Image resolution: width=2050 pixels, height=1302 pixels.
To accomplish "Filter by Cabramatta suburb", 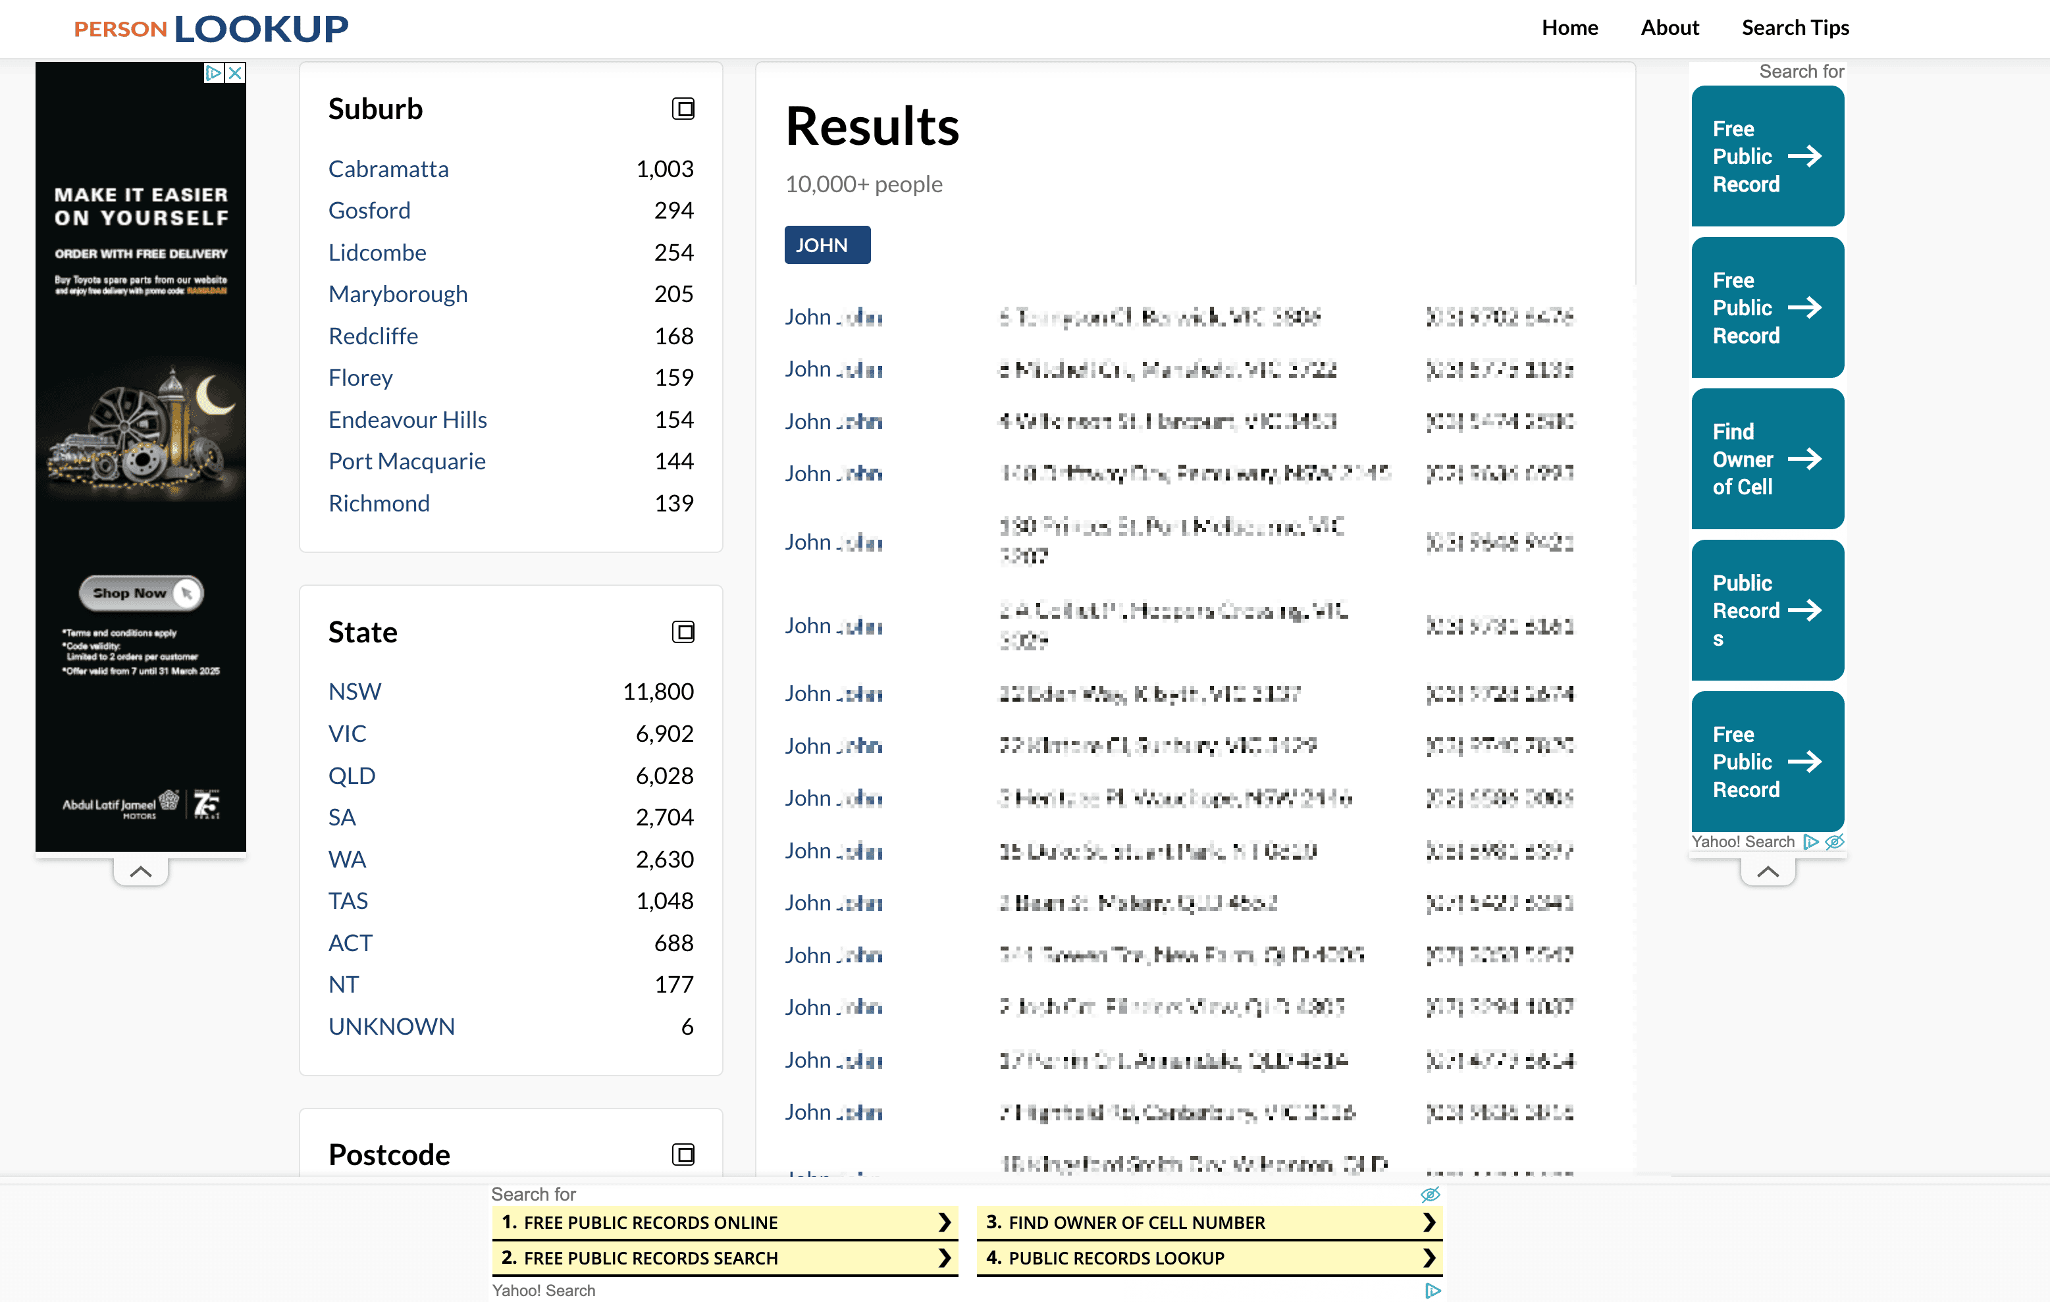I will point(388,169).
